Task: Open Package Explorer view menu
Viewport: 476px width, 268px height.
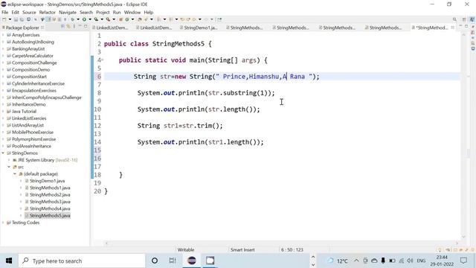Action: point(74,27)
